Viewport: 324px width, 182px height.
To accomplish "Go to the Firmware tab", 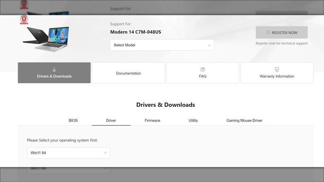I will click(152, 121).
